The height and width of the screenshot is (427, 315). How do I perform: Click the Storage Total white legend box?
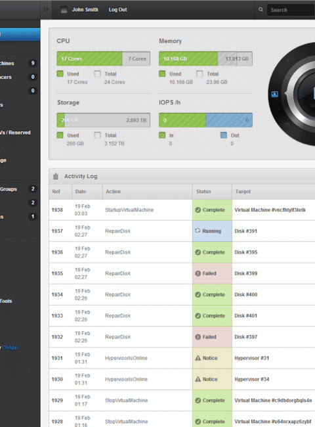click(97, 135)
